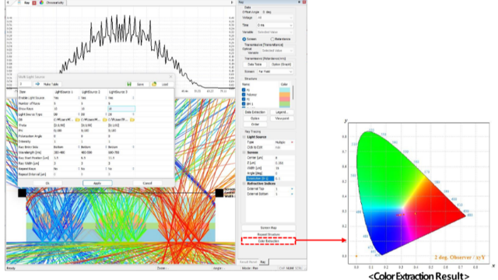498x280 pixels.
Task: Toggle the first structure checkbox above Polymer
Action: [x=244, y=90]
